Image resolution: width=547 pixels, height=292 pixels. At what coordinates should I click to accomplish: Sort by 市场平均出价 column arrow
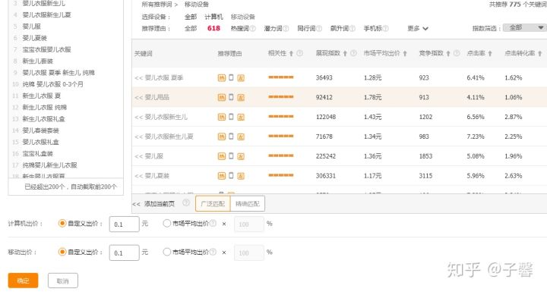point(405,54)
